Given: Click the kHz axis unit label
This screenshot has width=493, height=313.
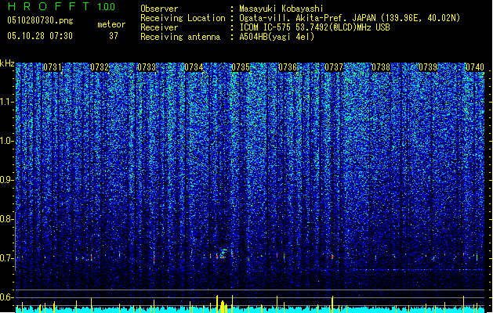Looking at the screenshot, I should coord(7,63).
